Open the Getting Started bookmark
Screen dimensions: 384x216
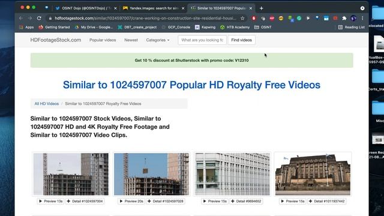(54, 27)
